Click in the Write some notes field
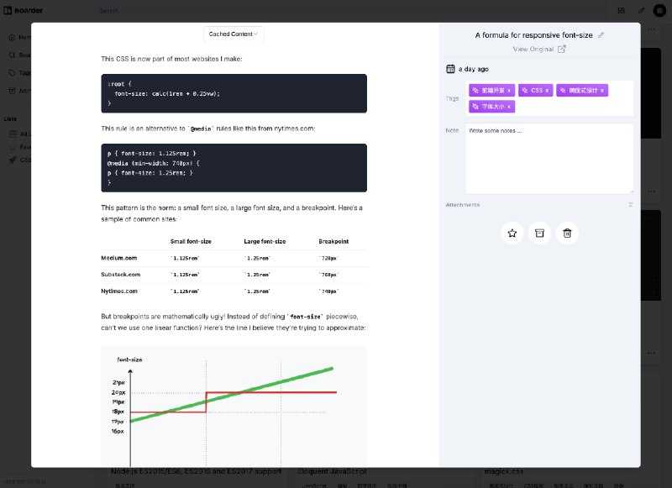The image size is (672, 488). point(549,158)
